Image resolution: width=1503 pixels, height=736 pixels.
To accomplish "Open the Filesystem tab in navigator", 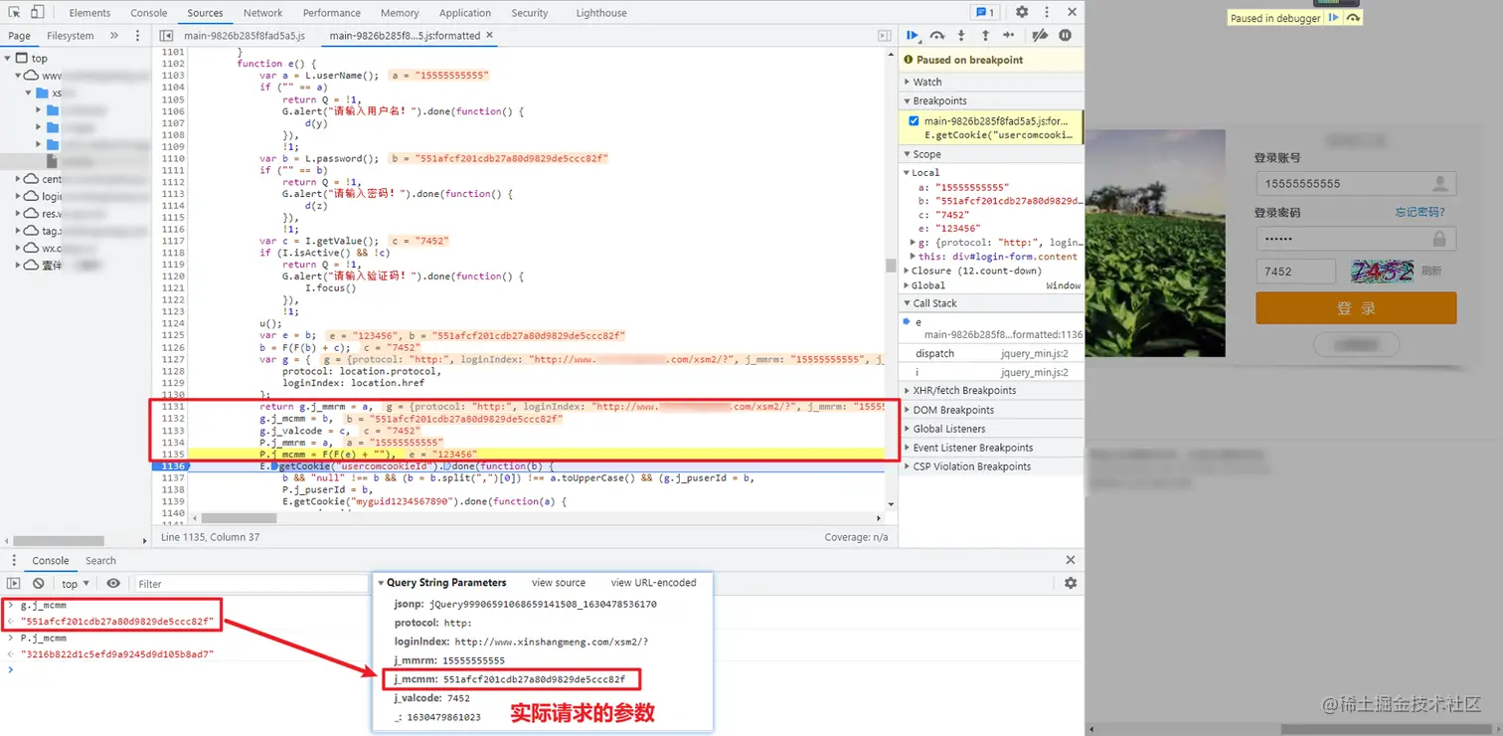I will click(71, 36).
